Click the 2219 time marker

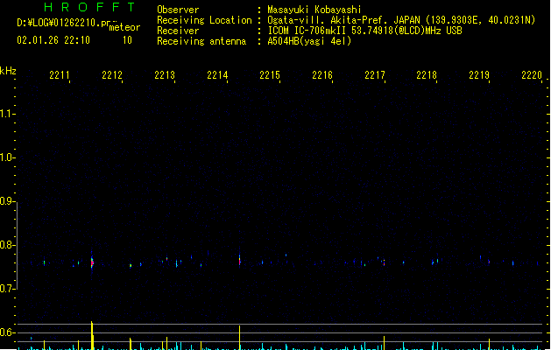479,75
